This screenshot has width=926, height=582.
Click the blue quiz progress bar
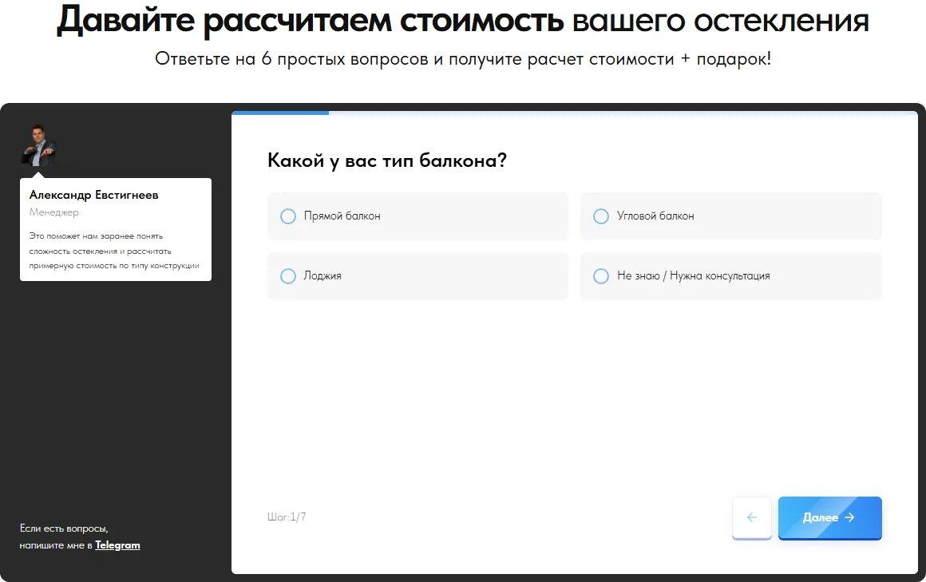[x=280, y=113]
